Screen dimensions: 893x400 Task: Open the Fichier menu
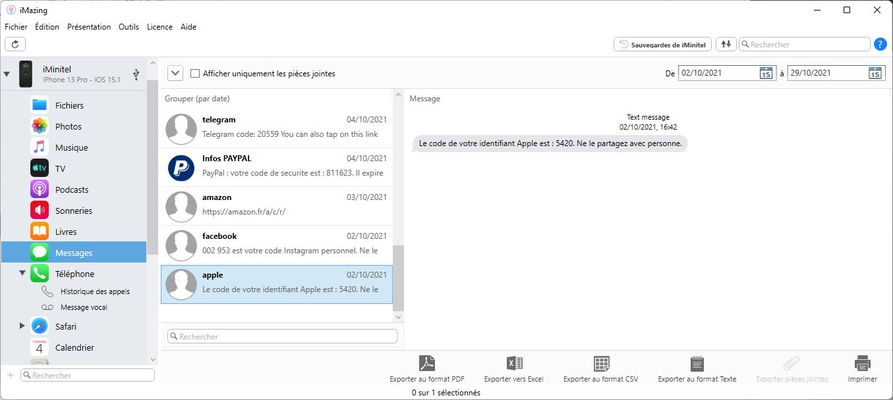click(x=16, y=27)
